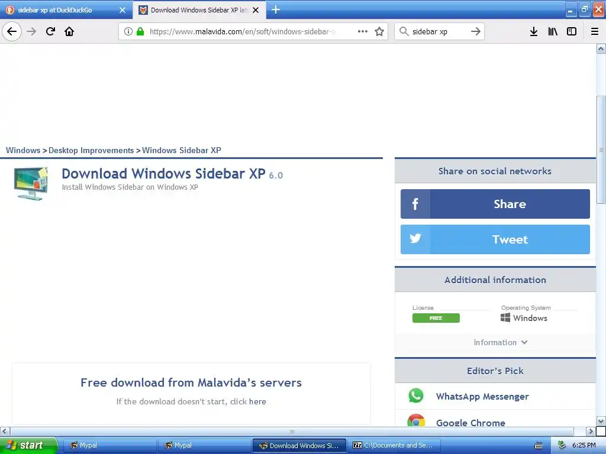Open WhatsApp Messenger editor's pick
606x454 pixels.
click(482, 397)
